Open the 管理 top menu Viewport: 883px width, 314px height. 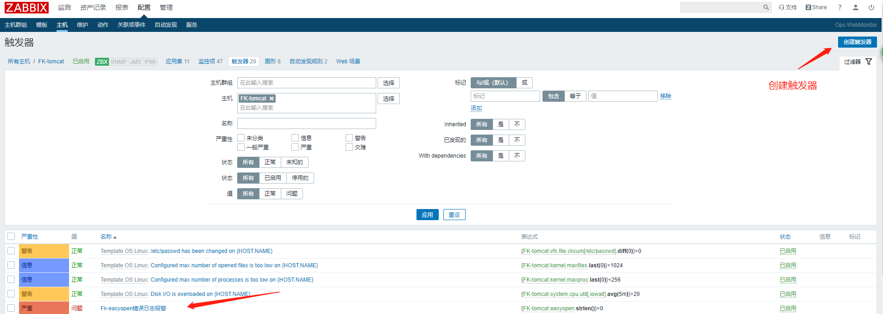point(166,7)
